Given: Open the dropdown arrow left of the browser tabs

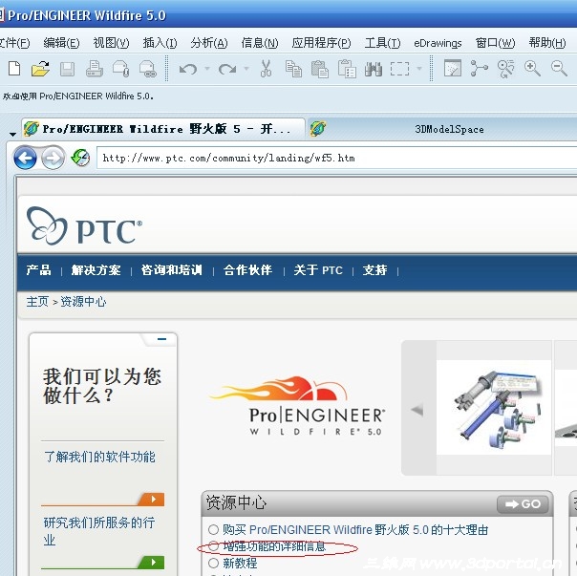Looking at the screenshot, I should [x=12, y=135].
